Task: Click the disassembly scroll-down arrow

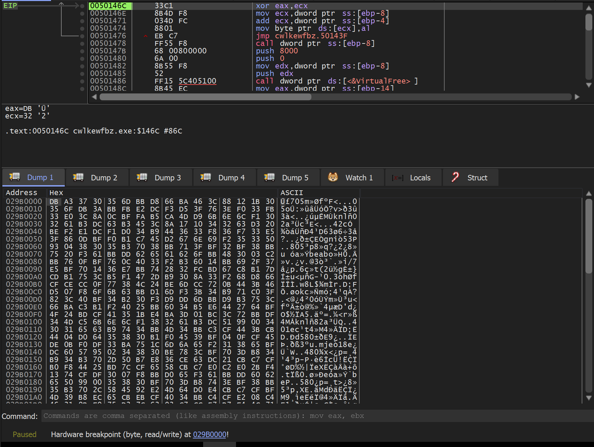Action: pyautogui.click(x=589, y=85)
